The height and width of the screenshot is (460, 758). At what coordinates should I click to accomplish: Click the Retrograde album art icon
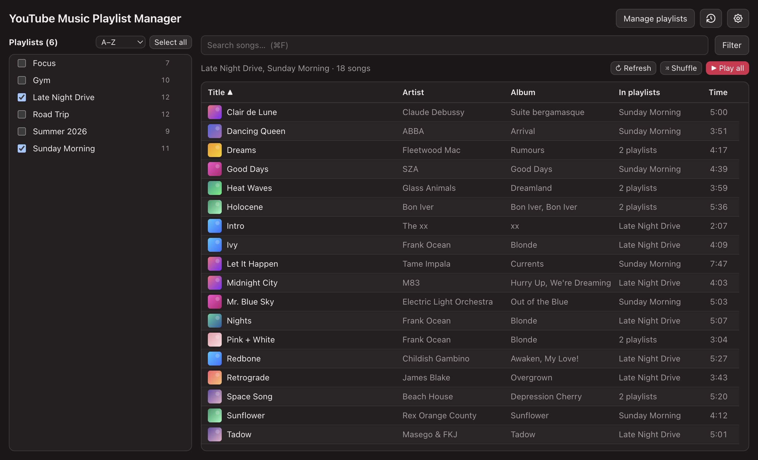[215, 378]
